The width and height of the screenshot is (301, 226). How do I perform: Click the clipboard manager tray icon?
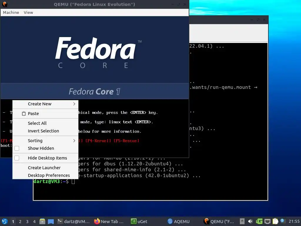[x=275, y=221]
